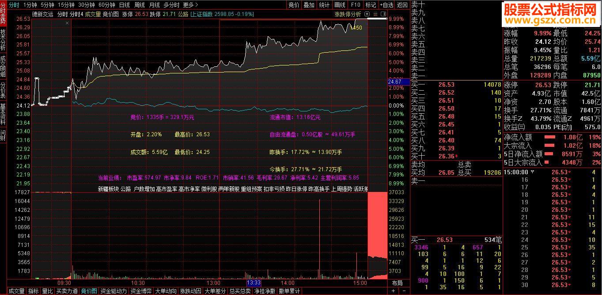Select the 5分钟 timeframe
Screen dimensions: 602x295
47,5
